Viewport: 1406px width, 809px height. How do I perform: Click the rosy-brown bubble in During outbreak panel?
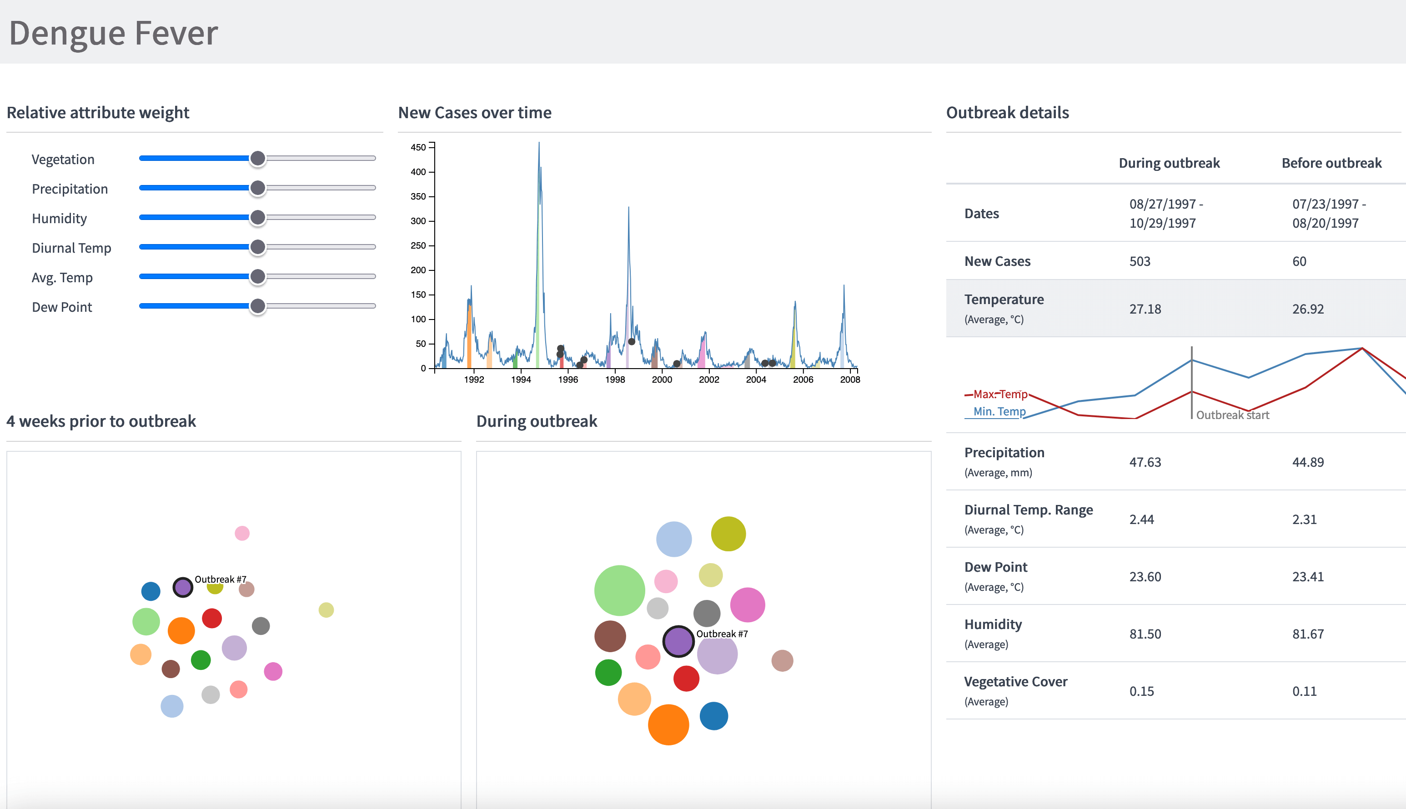click(x=782, y=661)
